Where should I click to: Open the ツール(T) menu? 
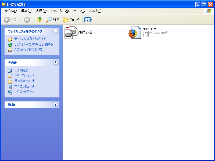(79, 11)
